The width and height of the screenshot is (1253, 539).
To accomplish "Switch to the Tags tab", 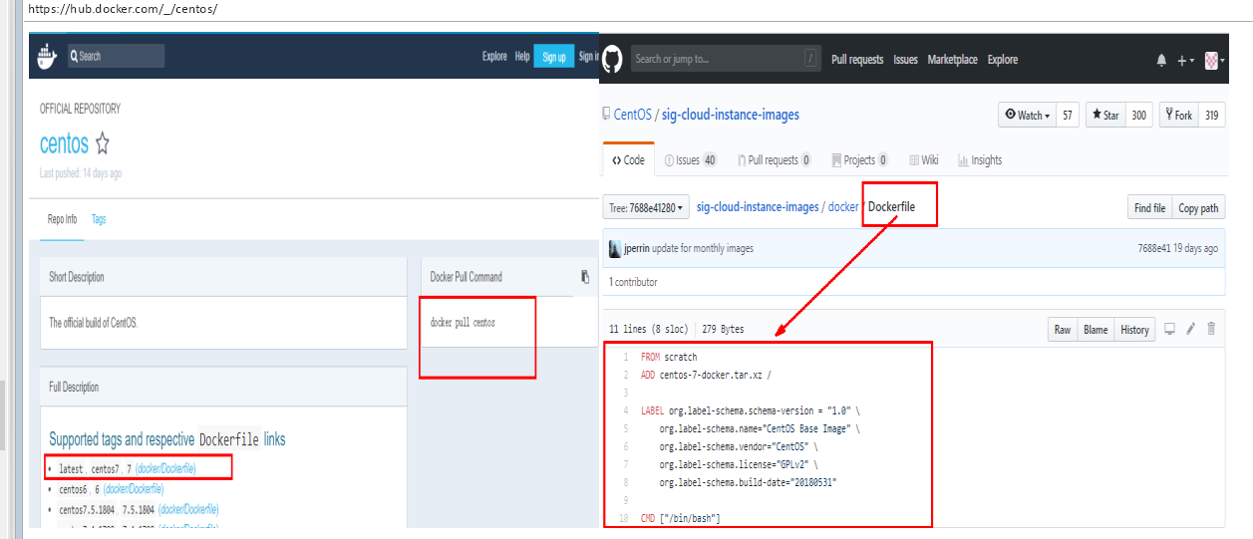I will pyautogui.click(x=99, y=219).
